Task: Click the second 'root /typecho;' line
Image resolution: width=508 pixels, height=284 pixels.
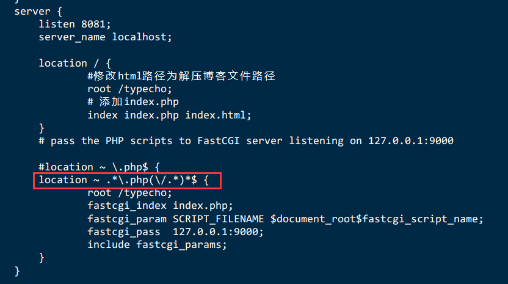Action: (129, 193)
